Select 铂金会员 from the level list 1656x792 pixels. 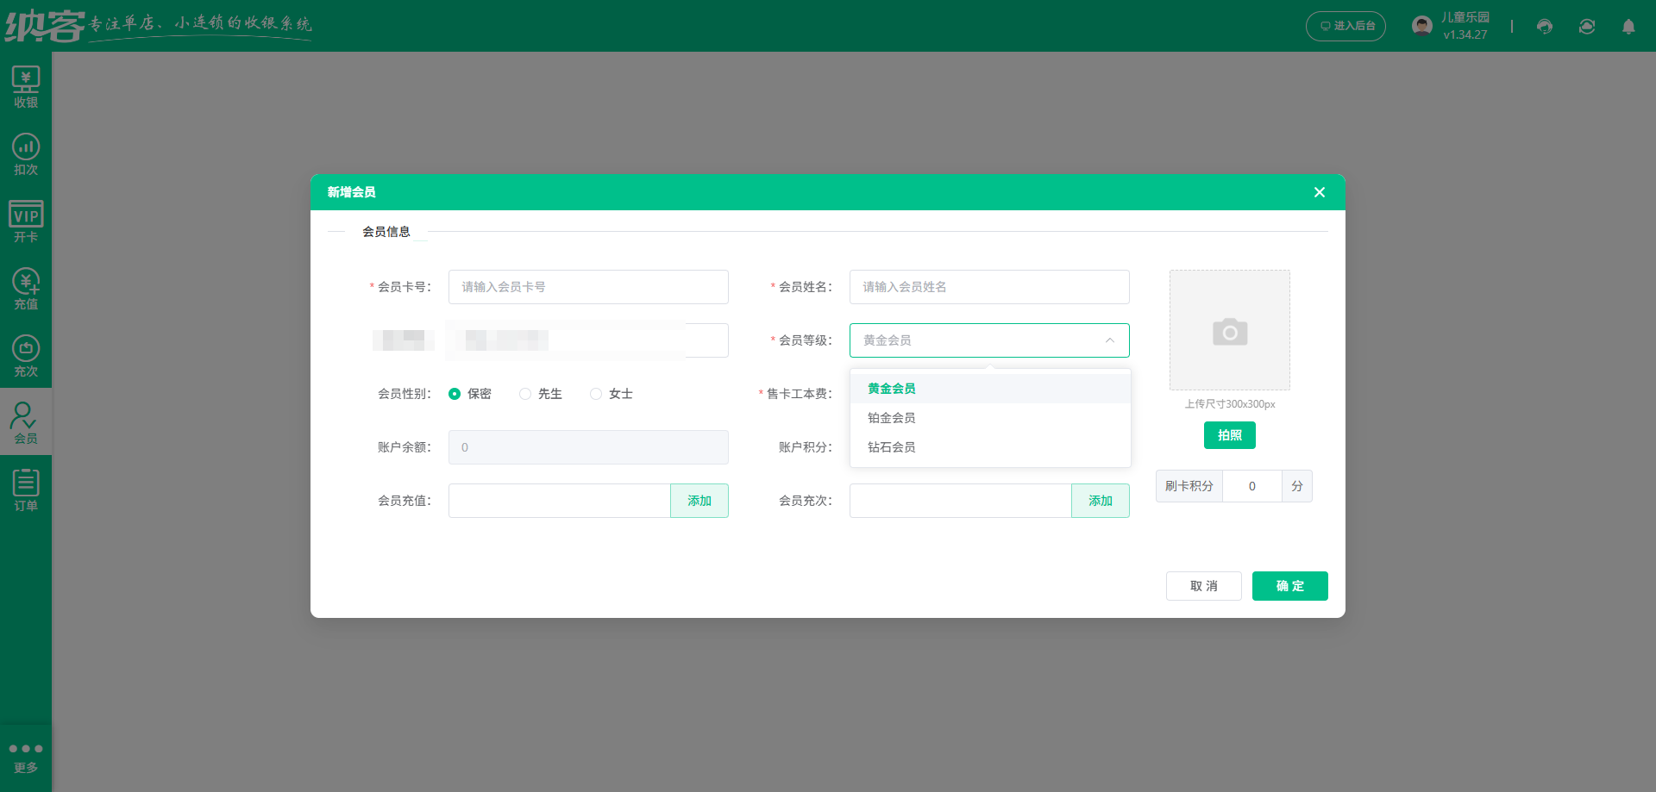(892, 417)
